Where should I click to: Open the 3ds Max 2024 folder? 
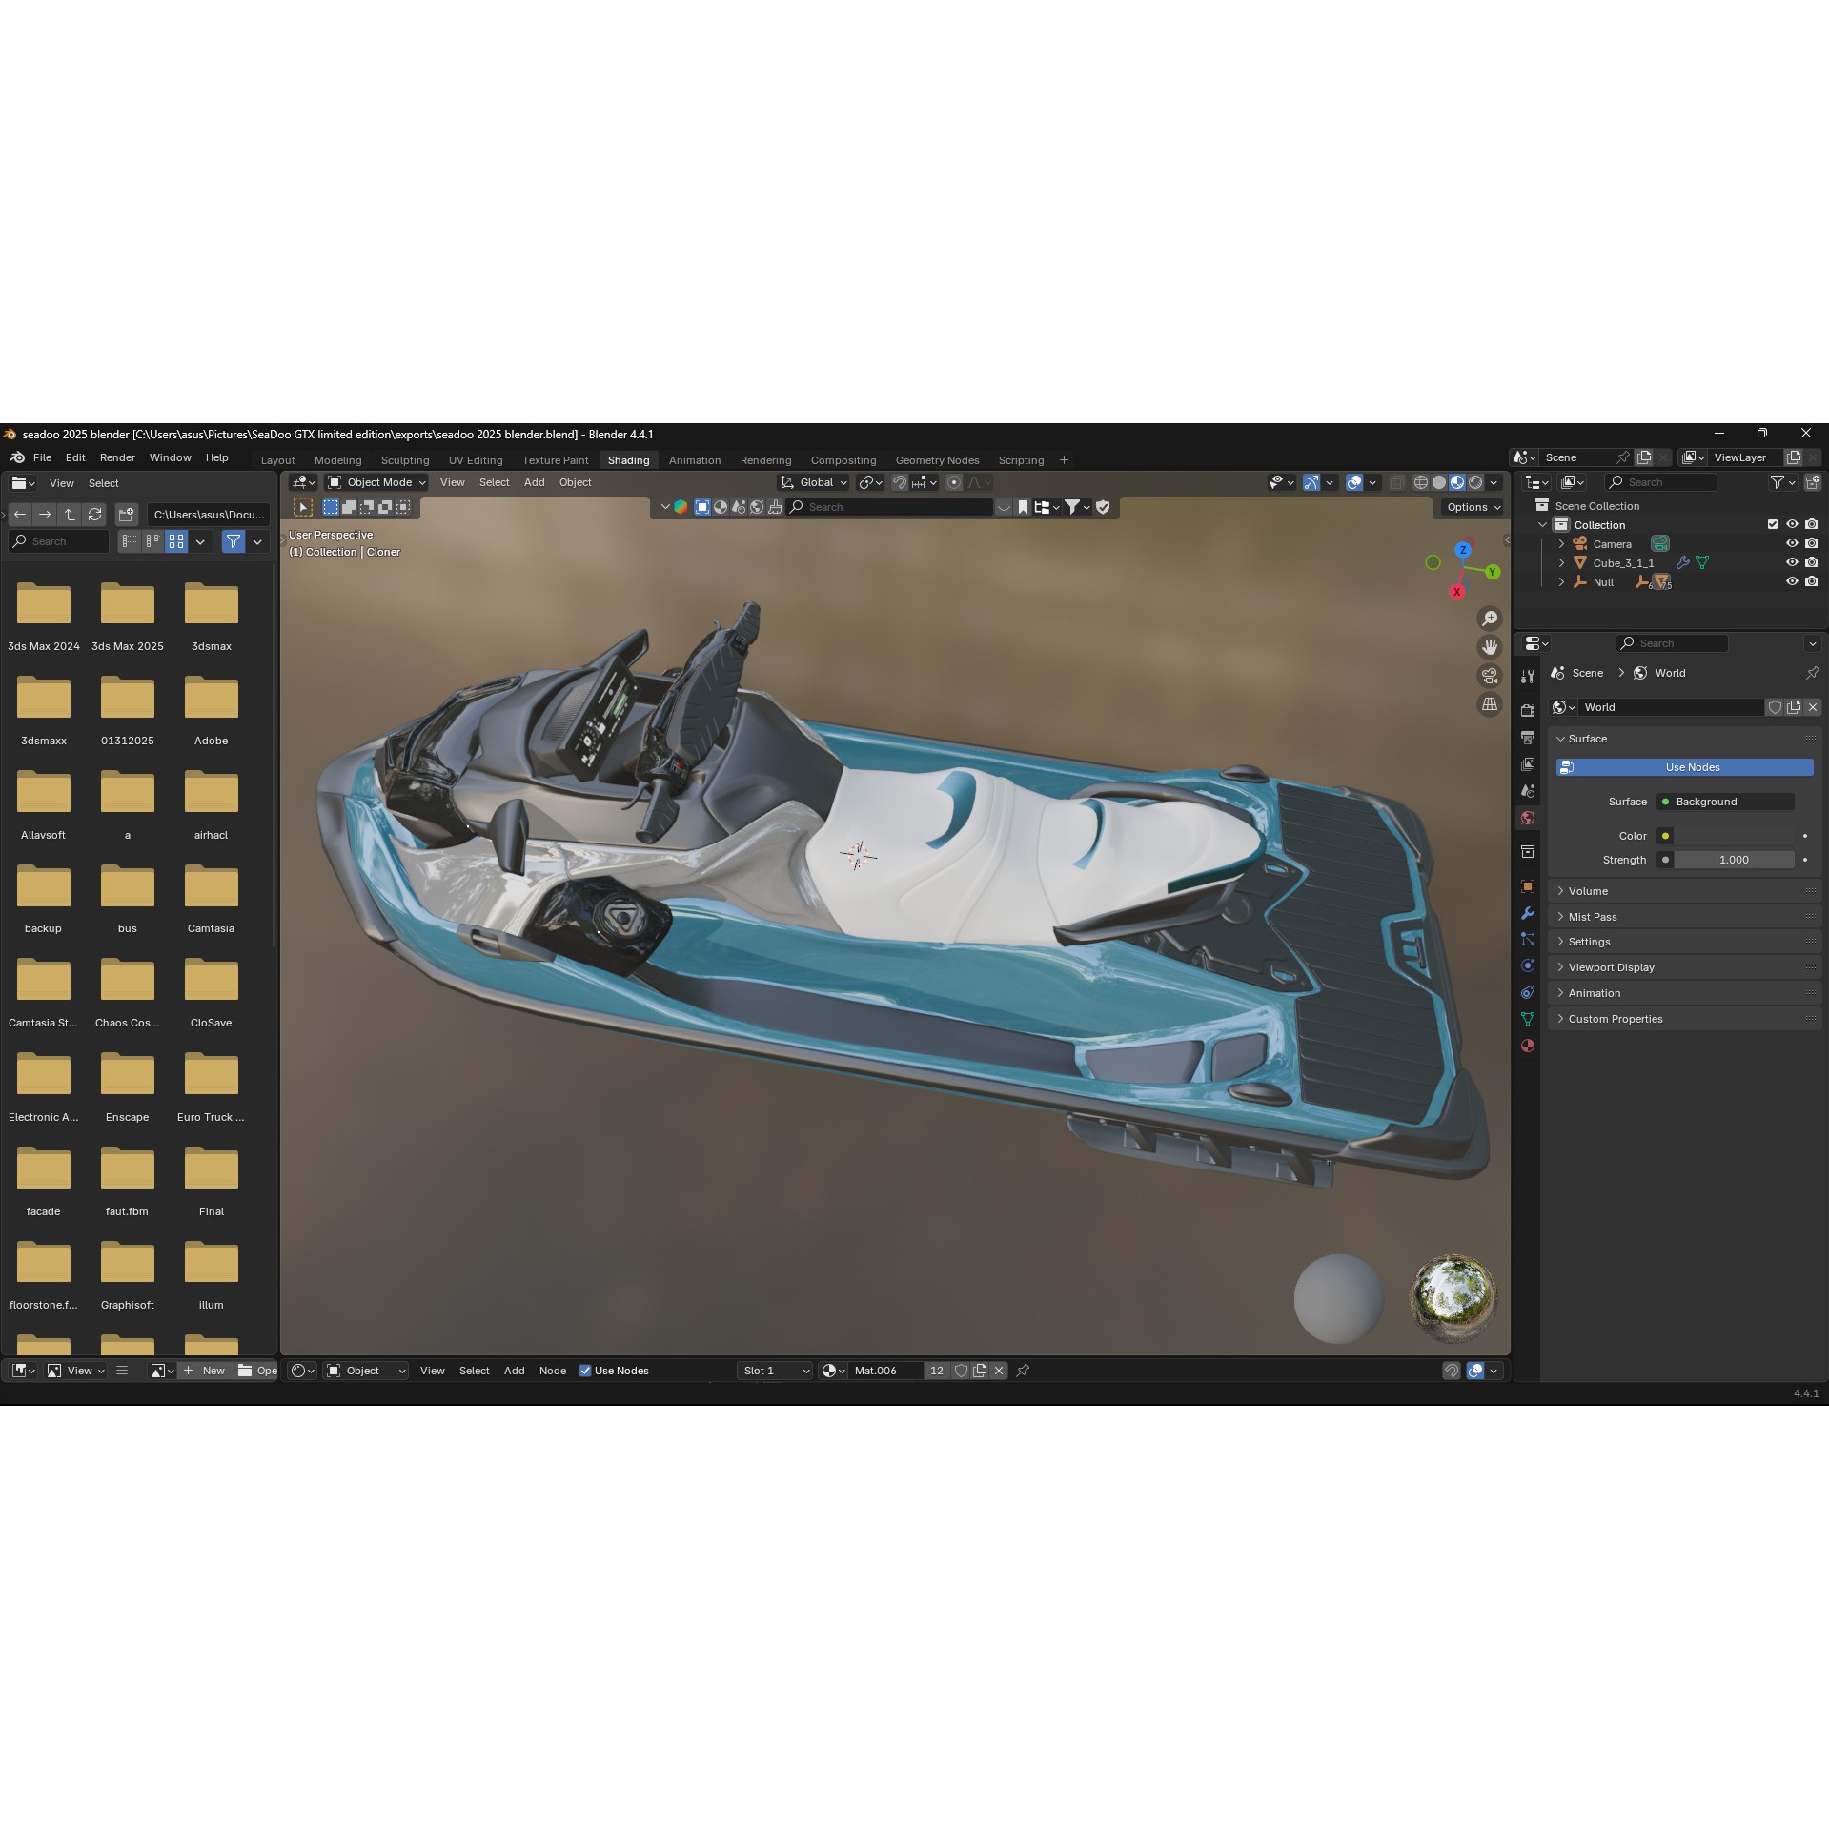(x=43, y=603)
